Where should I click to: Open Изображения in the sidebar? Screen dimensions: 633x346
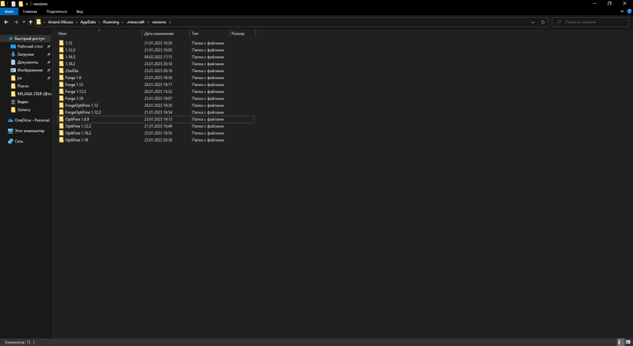(x=30, y=70)
